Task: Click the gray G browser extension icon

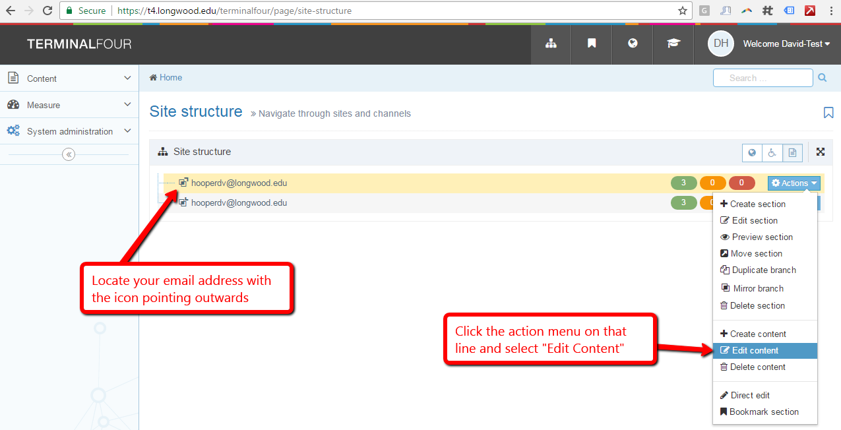Action: tap(704, 11)
